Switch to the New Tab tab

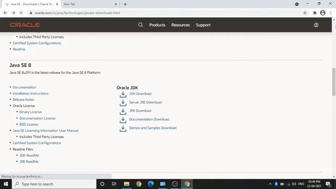[x=90, y=4]
